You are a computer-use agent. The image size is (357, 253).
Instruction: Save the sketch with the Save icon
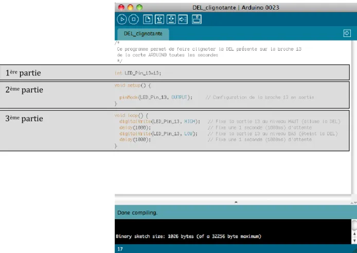coord(171,20)
